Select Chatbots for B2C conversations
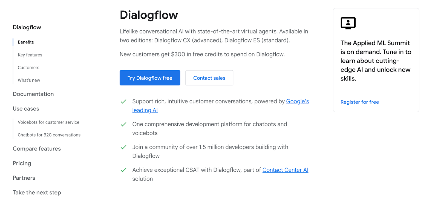The height and width of the screenshot is (201, 438). (49, 135)
